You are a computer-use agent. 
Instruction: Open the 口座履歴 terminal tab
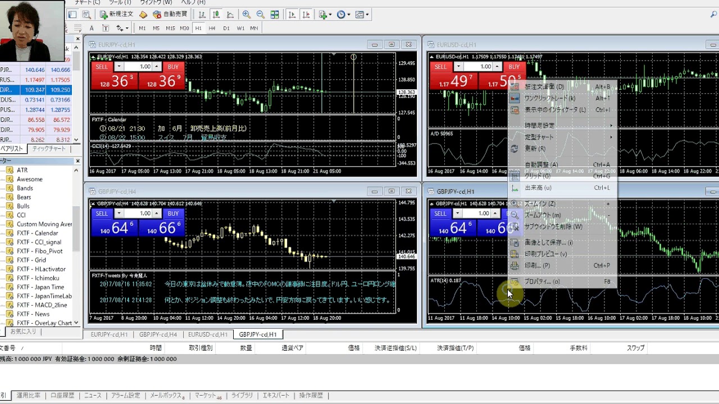pos(62,396)
